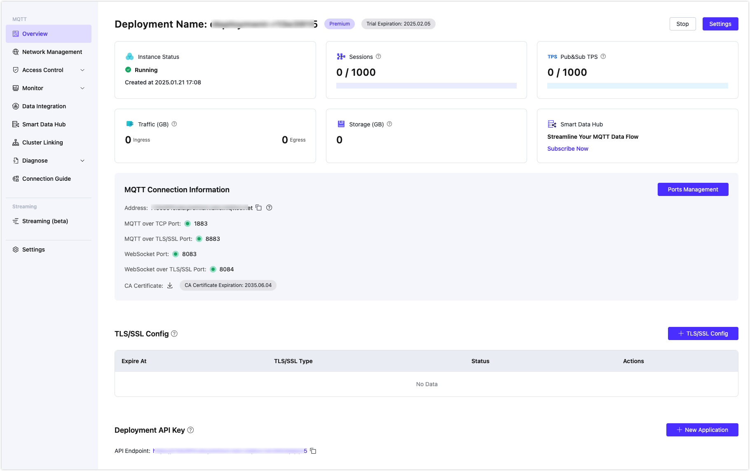Open deployment Settings button at top right

[720, 24]
